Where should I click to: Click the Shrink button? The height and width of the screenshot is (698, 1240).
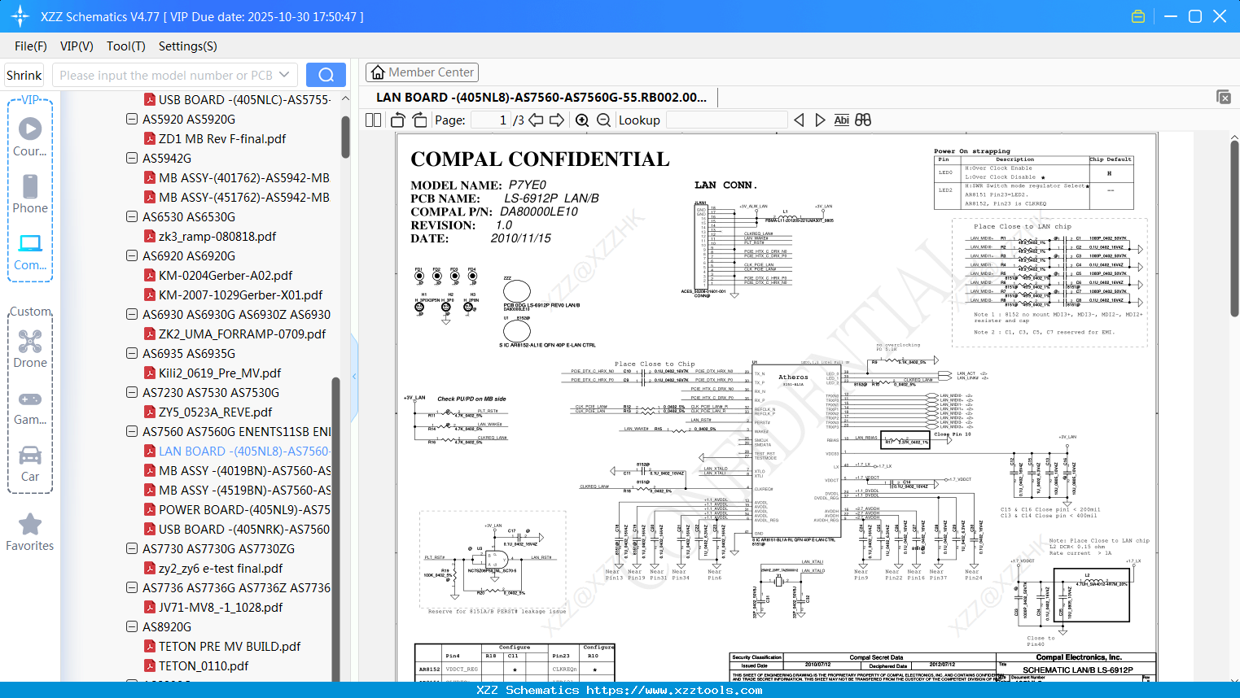pyautogui.click(x=24, y=75)
